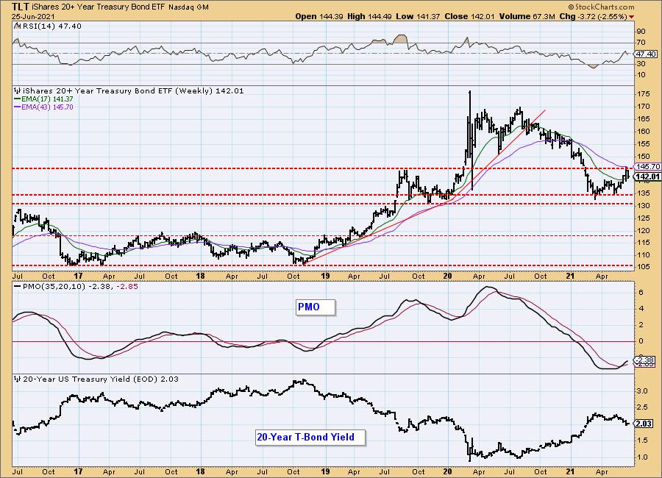Click the iShares (Weekly) 142.01 panel label
This screenshot has height=478, width=662.
133,90
